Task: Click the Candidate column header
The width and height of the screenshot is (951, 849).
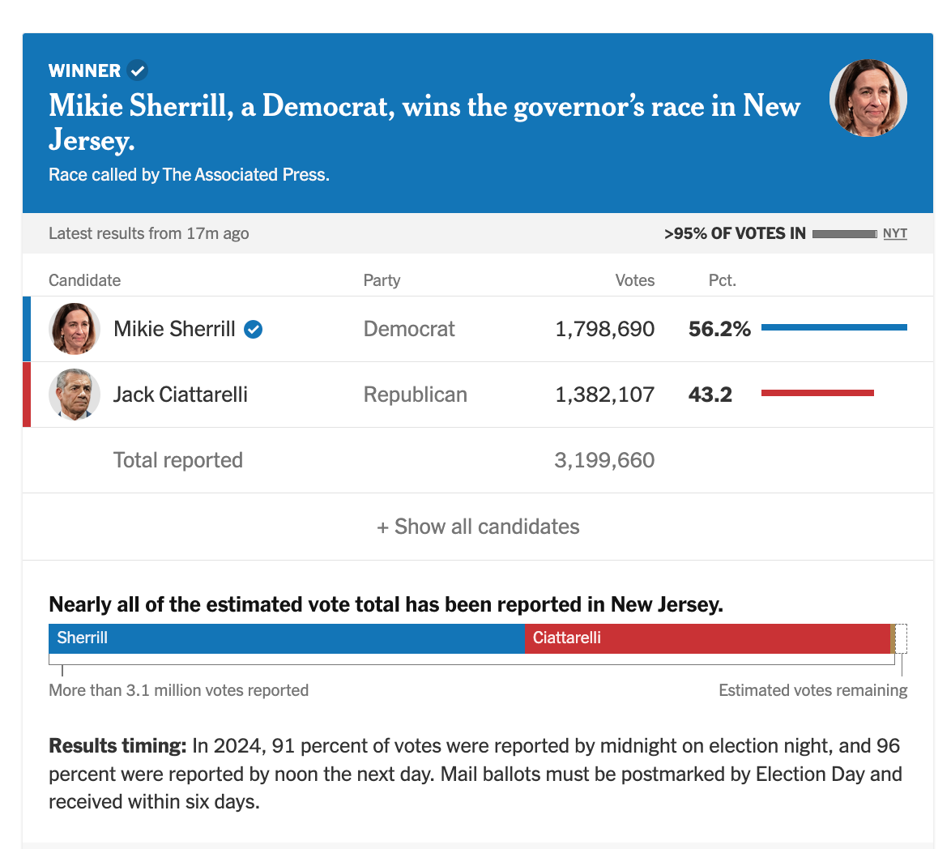Action: coord(84,280)
